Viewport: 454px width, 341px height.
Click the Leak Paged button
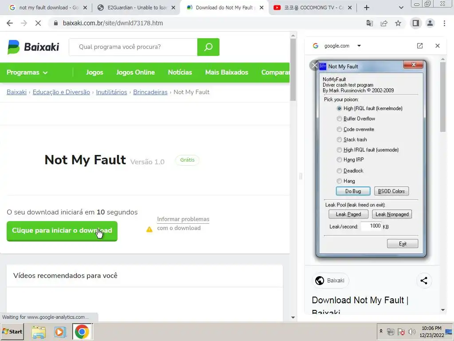click(x=348, y=214)
